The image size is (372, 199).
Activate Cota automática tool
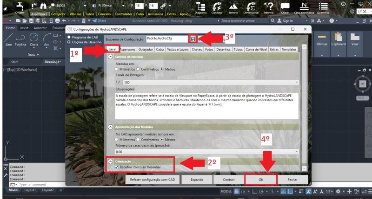click(304, 6)
